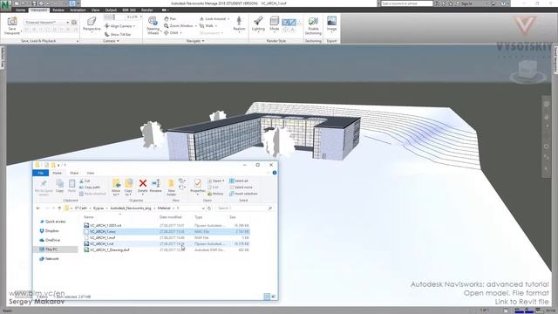Click the Properties icon in Explorer
This screenshot has height=314, width=558.
[x=198, y=183]
